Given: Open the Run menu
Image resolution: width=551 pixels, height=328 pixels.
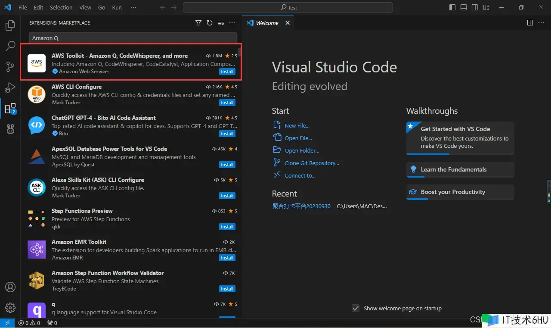Looking at the screenshot, I should tap(117, 7).
